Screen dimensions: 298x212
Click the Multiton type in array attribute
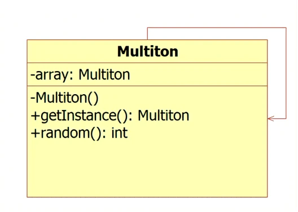click(x=104, y=74)
